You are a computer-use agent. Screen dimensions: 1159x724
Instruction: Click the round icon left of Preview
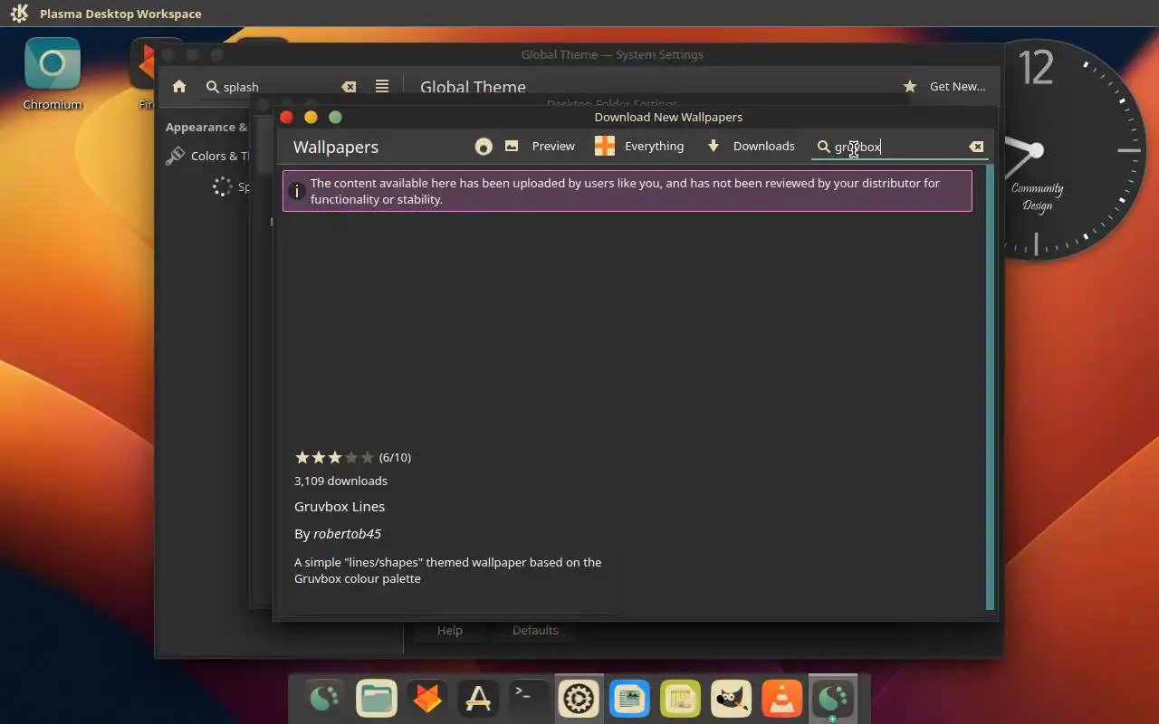click(x=484, y=147)
